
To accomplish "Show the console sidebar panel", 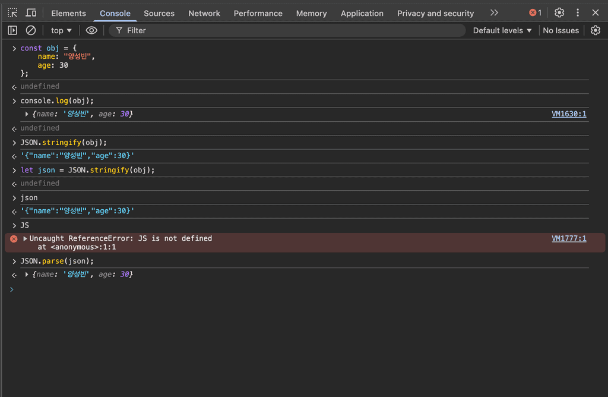I will 12,30.
